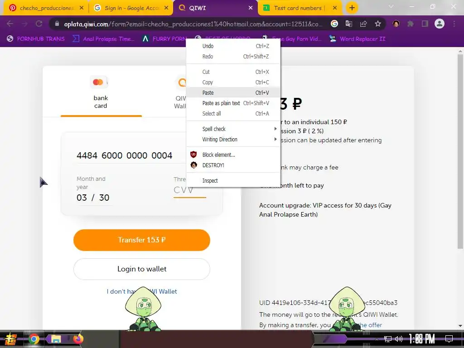Choose Copy from the context menu
The height and width of the screenshot is (348, 464).
click(x=233, y=82)
